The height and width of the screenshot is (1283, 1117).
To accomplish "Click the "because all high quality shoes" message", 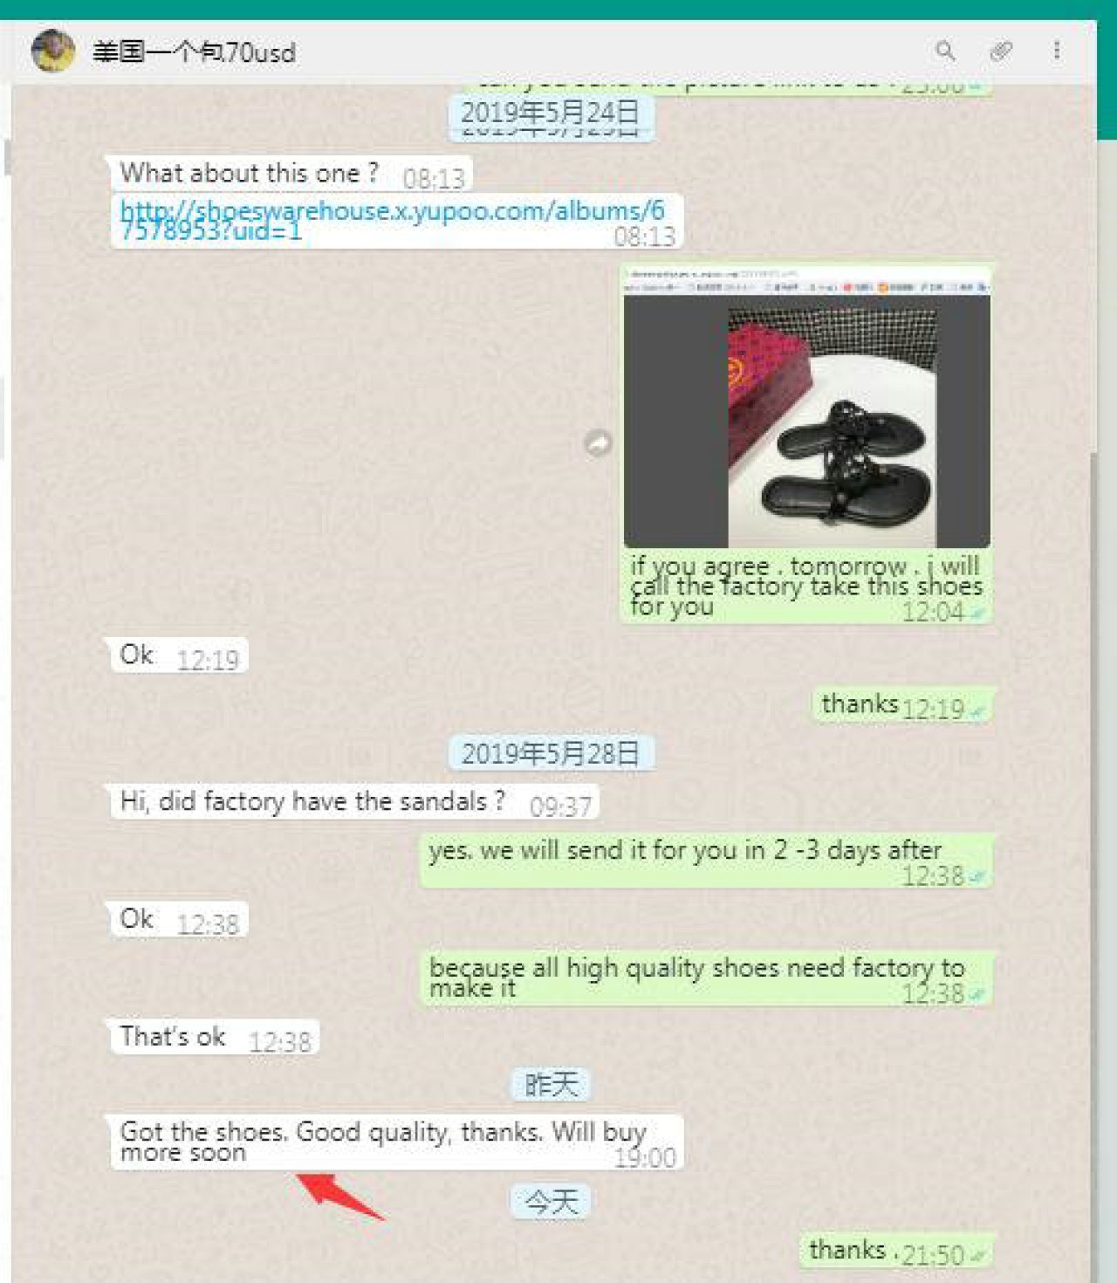I will click(x=706, y=978).
